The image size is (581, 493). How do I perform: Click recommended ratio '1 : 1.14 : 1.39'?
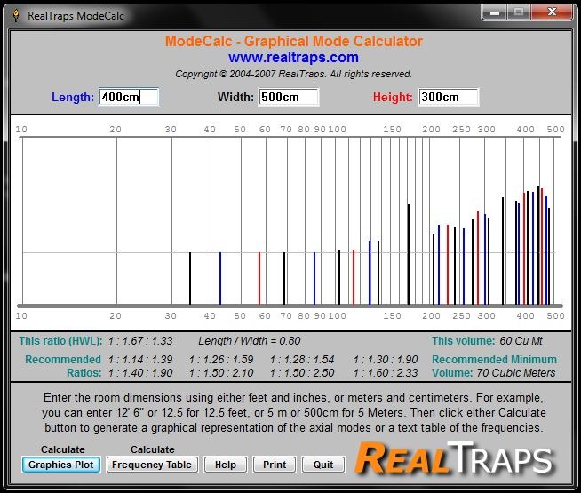coord(140,359)
